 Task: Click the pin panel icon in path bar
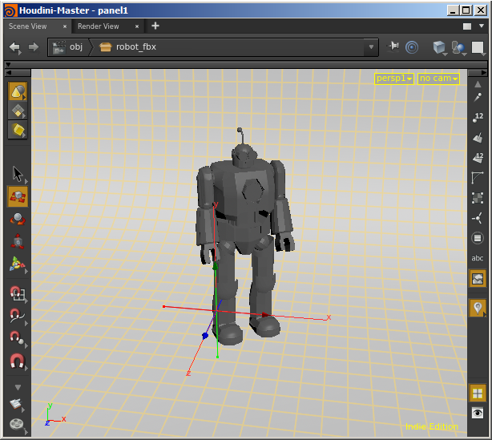(x=393, y=47)
